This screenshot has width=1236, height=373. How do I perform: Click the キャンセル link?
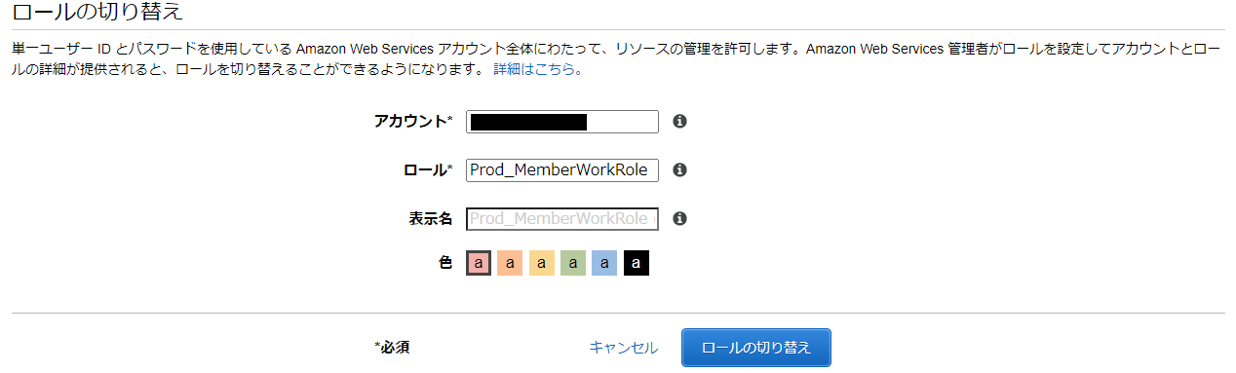624,348
